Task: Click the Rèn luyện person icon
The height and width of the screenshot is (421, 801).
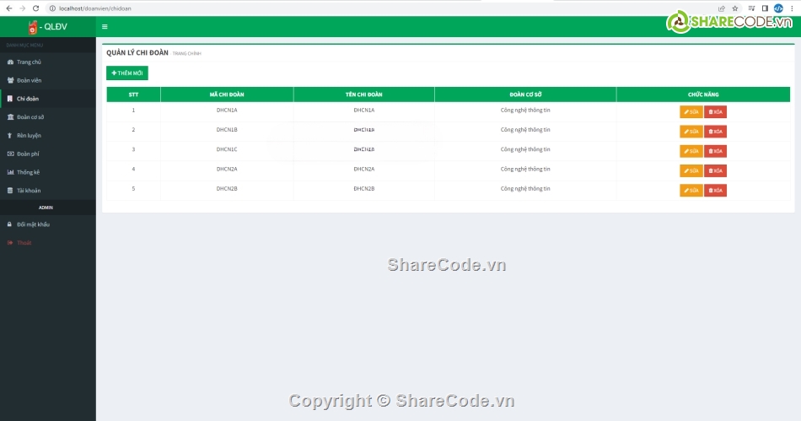Action: pos(10,135)
